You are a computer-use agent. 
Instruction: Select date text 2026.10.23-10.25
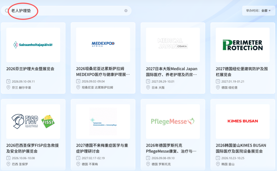pos(233,158)
